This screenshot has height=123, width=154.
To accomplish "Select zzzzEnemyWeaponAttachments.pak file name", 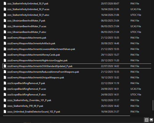I will tap(27, 38).
